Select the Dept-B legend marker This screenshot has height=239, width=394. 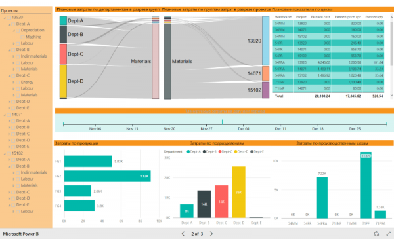(x=204, y=151)
